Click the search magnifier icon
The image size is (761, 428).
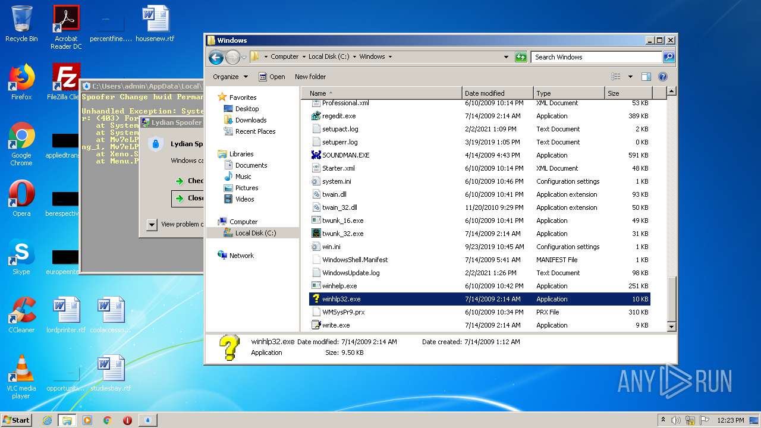[669, 57]
